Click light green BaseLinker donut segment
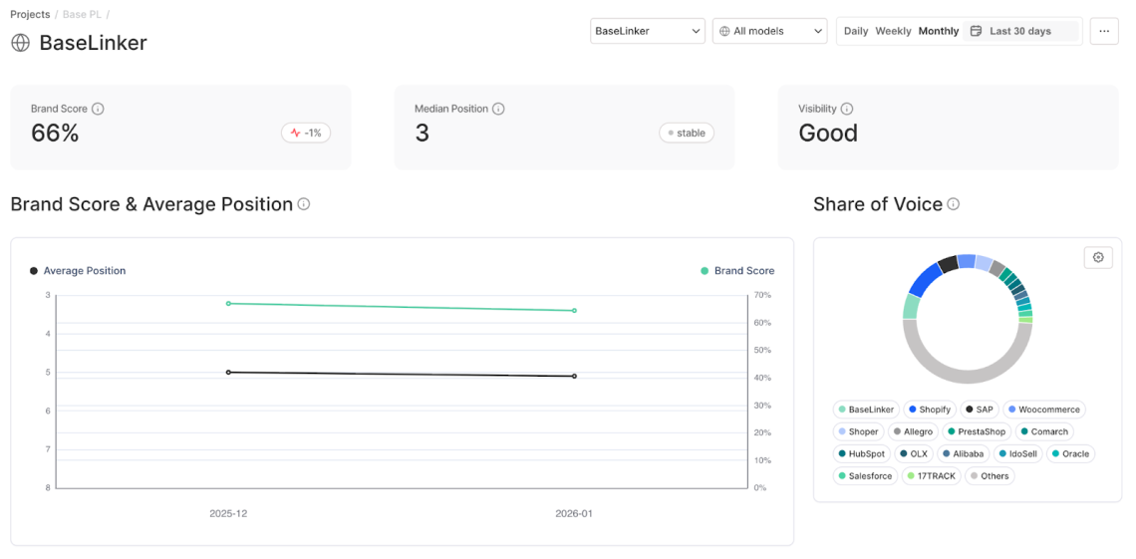 pyautogui.click(x=911, y=307)
